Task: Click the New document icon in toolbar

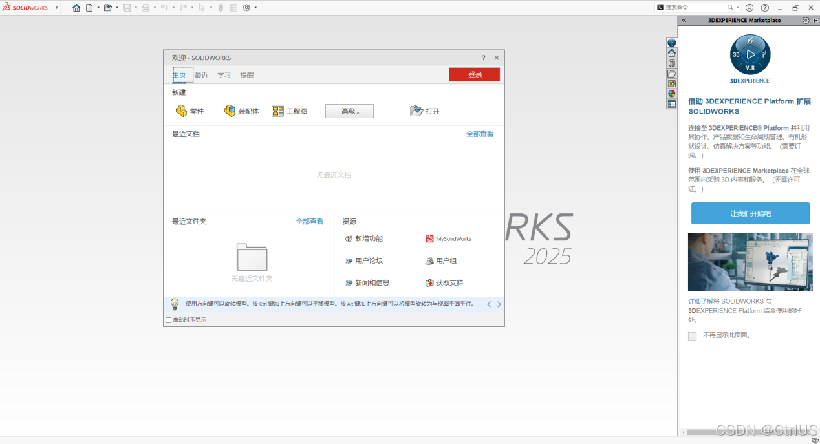Action: 89,8
